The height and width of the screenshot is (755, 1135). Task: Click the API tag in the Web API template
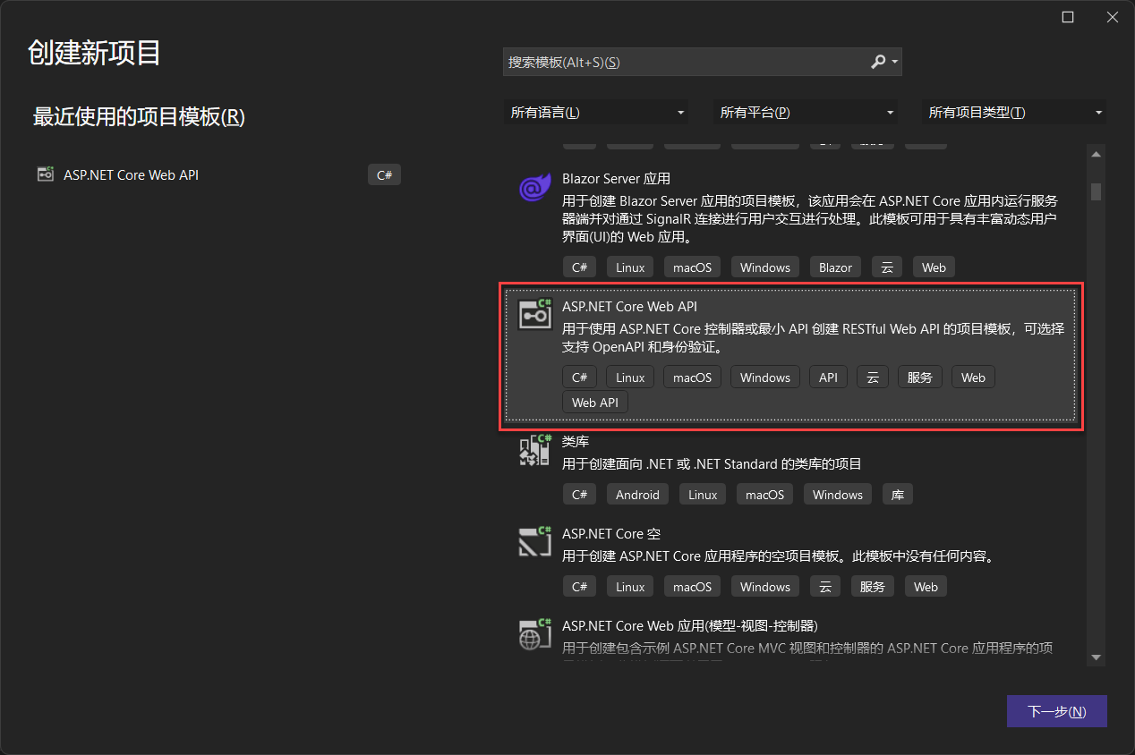click(828, 377)
